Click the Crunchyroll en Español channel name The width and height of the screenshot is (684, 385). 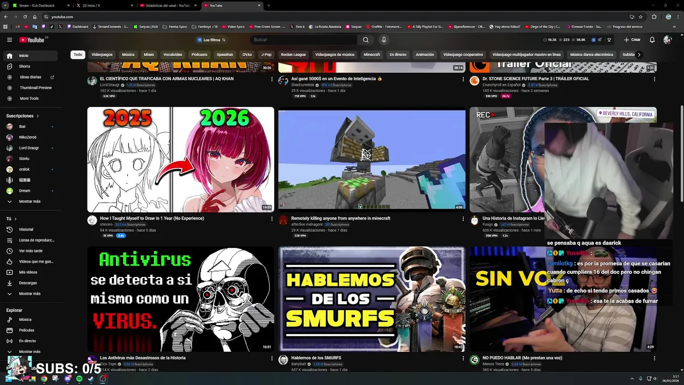pyautogui.click(x=501, y=85)
